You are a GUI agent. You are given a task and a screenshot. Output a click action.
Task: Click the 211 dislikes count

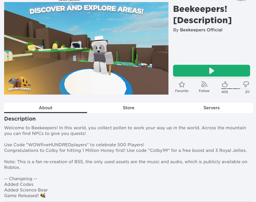tap(247, 92)
